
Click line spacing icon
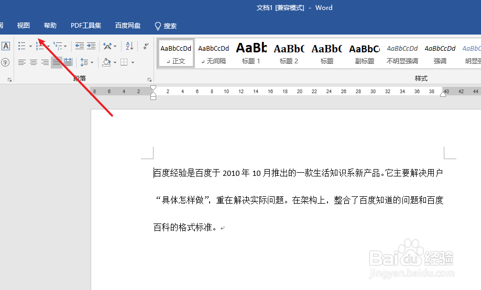[84, 62]
